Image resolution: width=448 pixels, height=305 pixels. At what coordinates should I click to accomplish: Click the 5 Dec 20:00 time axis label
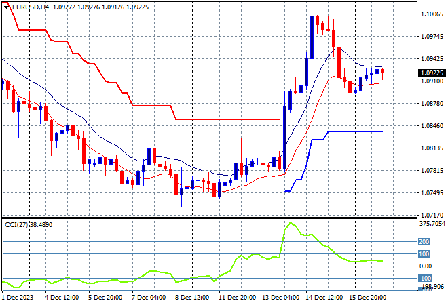105,298
